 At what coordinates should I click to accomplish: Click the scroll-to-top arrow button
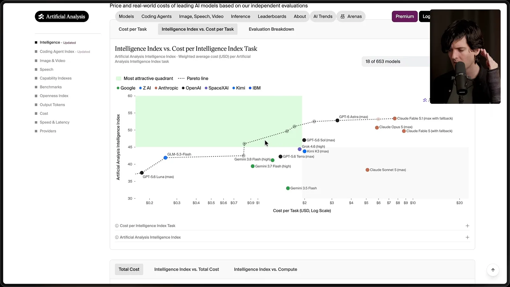click(493, 270)
